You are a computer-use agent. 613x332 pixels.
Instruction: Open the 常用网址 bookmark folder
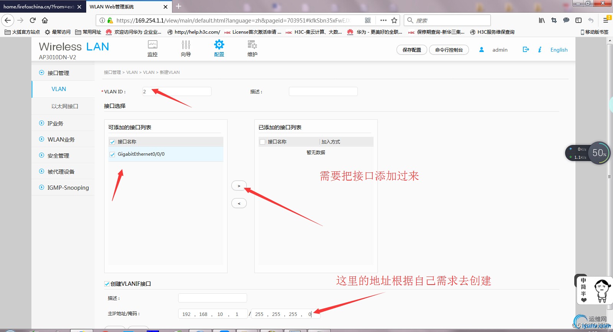pos(88,32)
